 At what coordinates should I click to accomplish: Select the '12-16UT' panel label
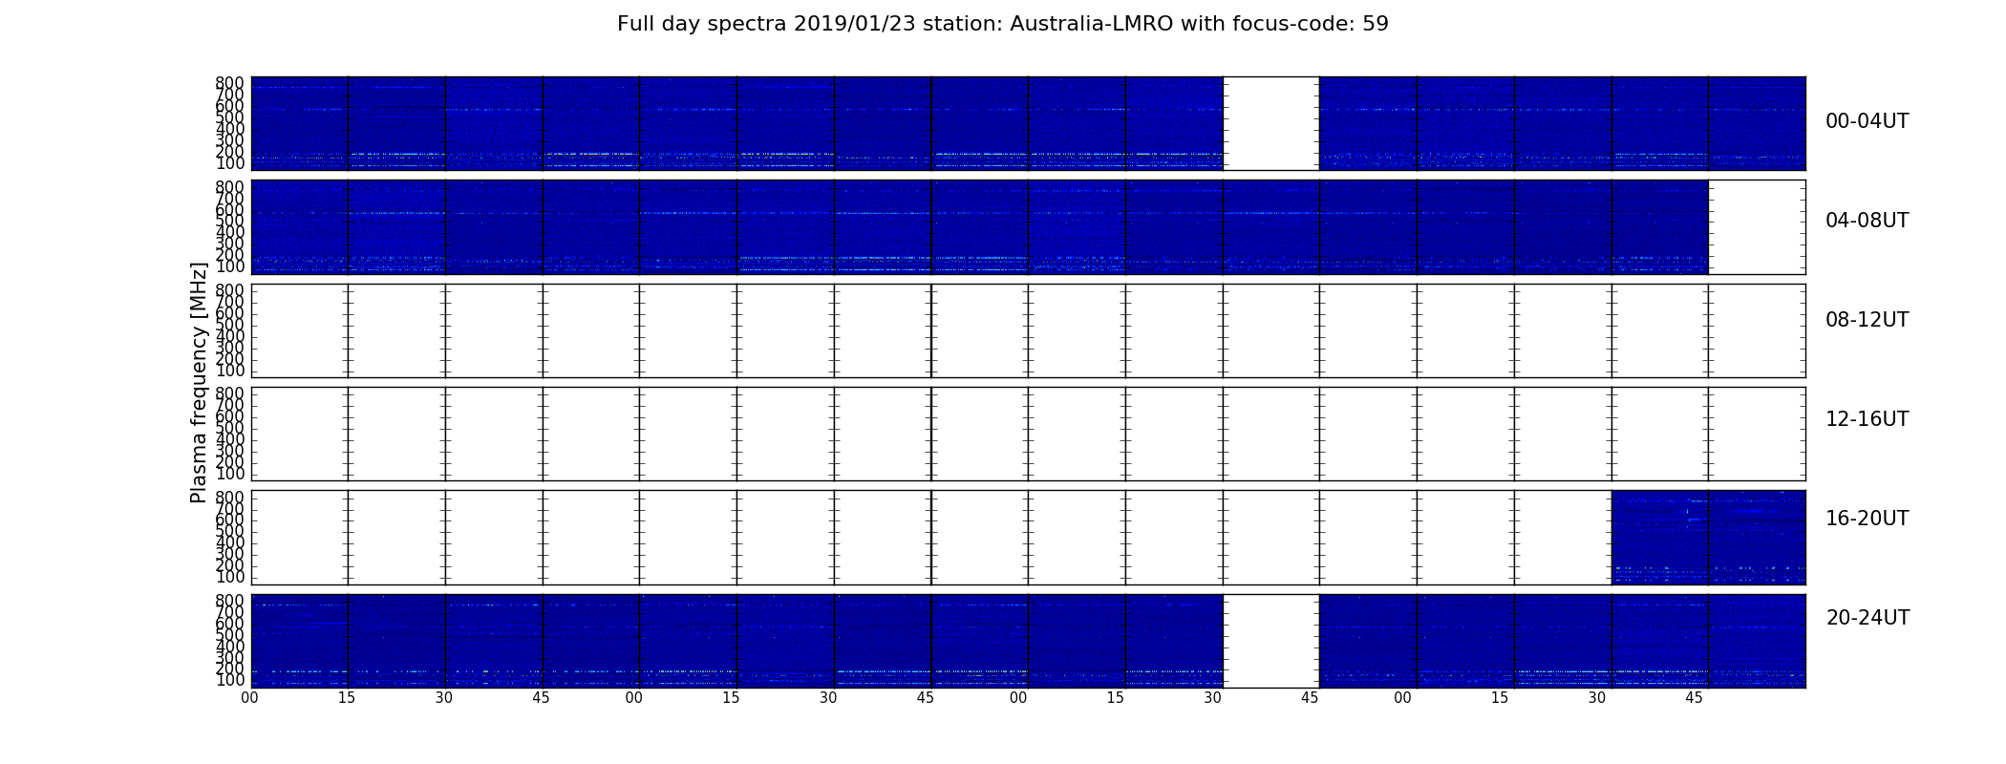pos(1867,419)
